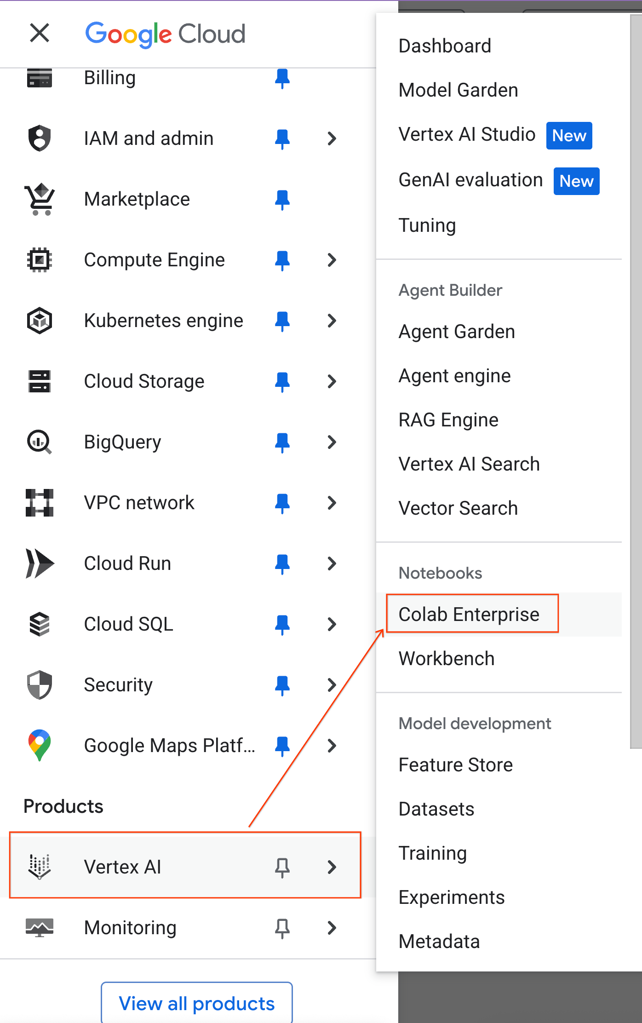Click the Google Maps Platform pin icon
The height and width of the screenshot is (1023, 642).
(x=40, y=745)
